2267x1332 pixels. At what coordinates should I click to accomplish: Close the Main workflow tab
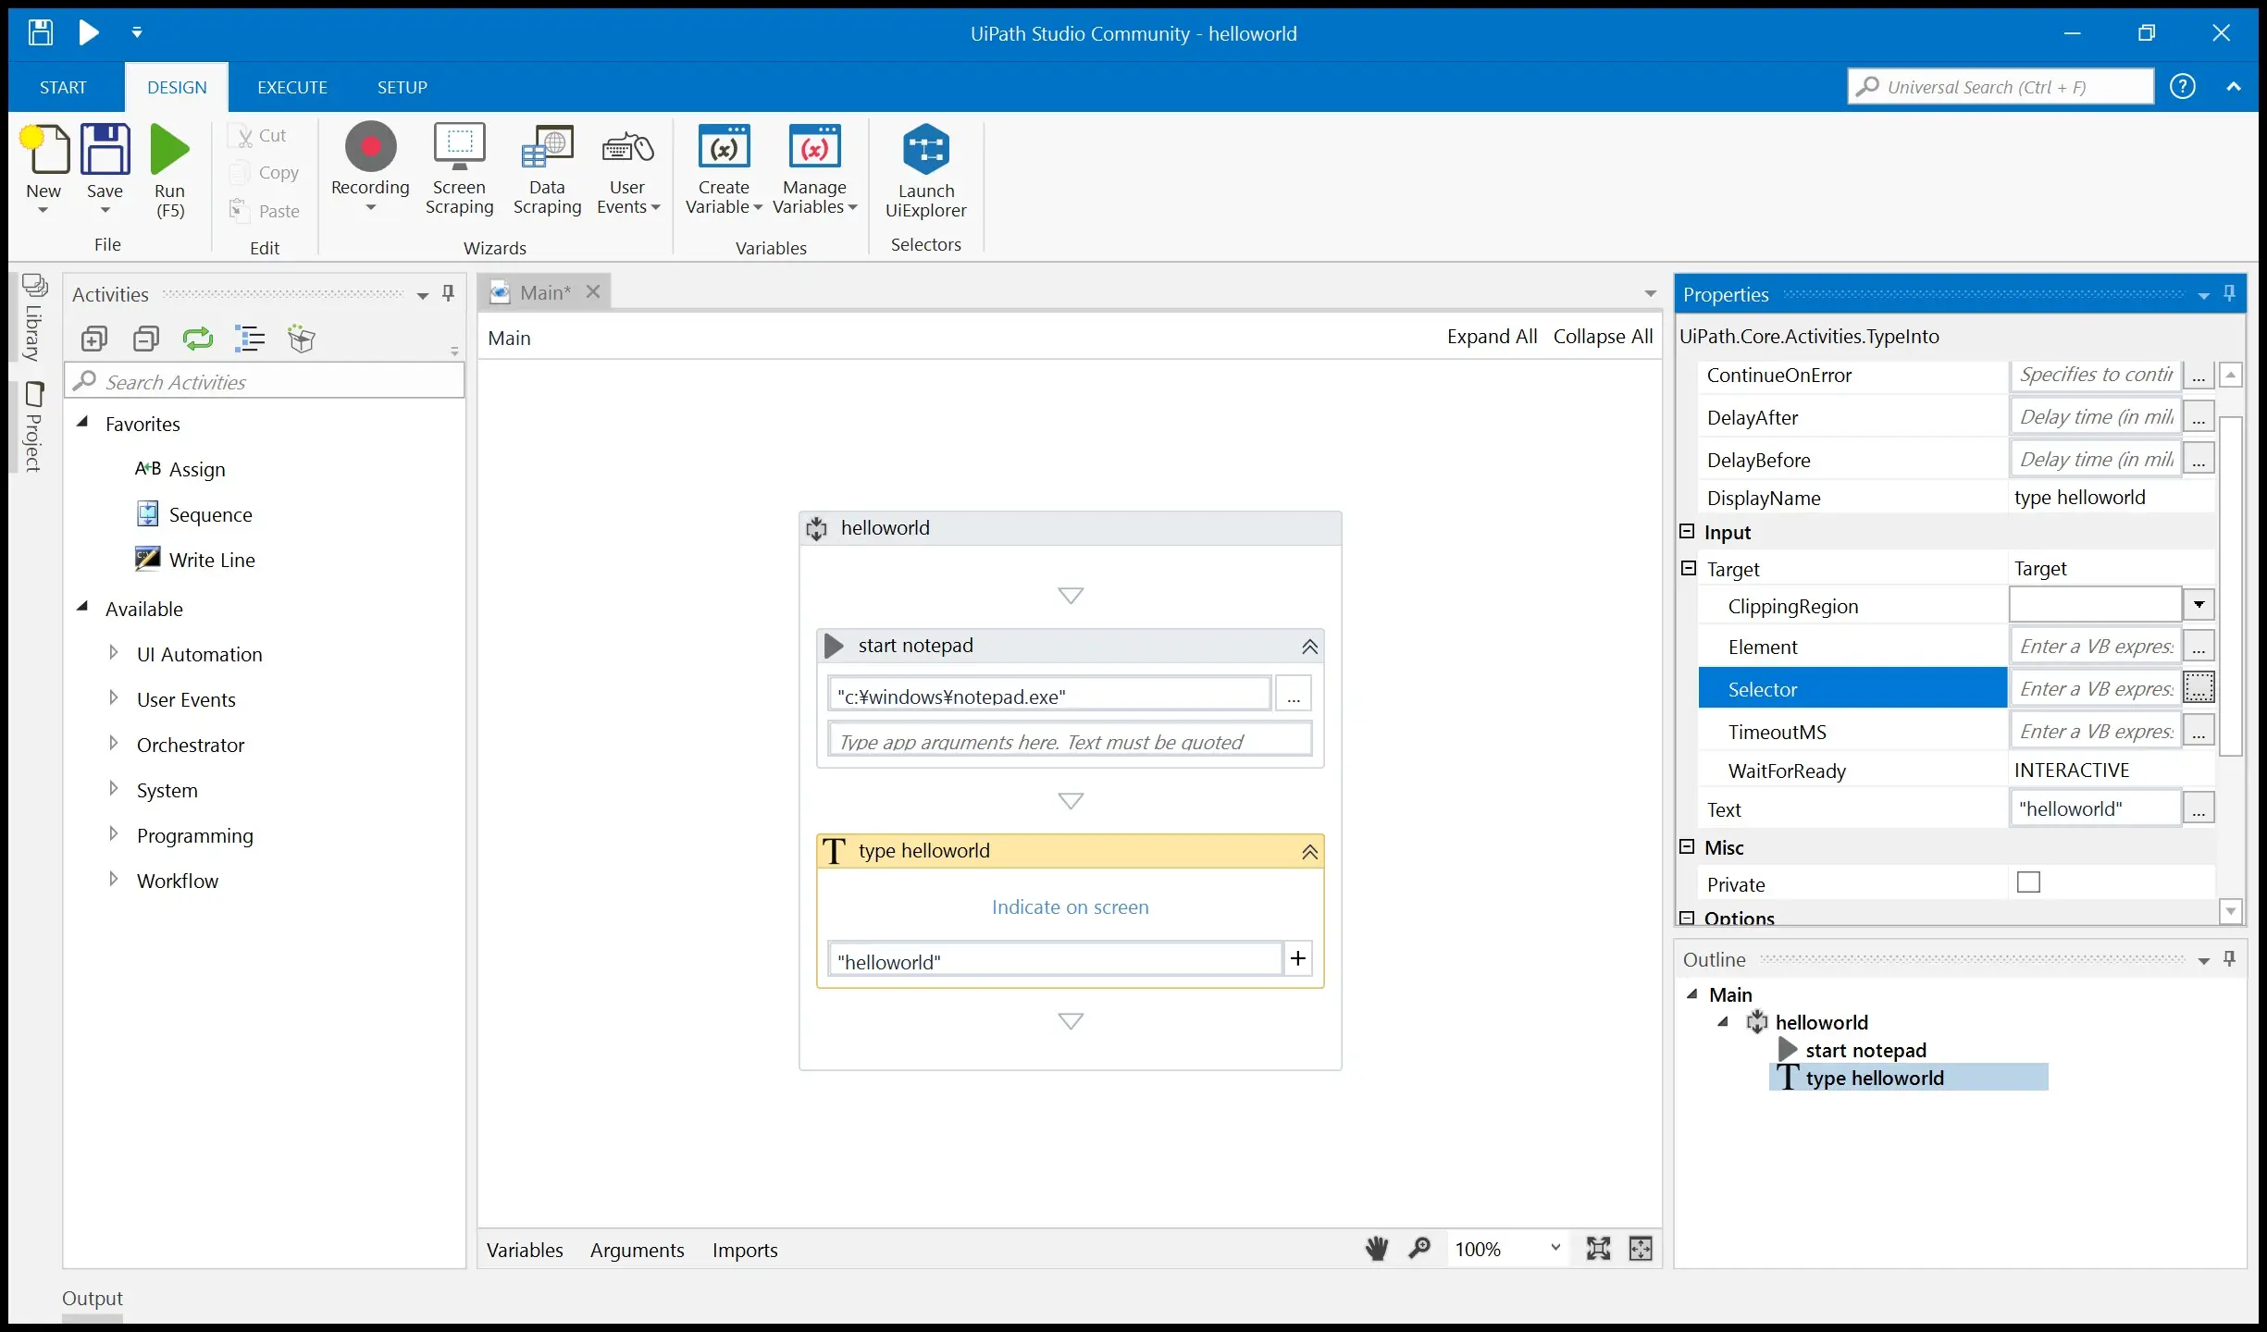pos(593,292)
